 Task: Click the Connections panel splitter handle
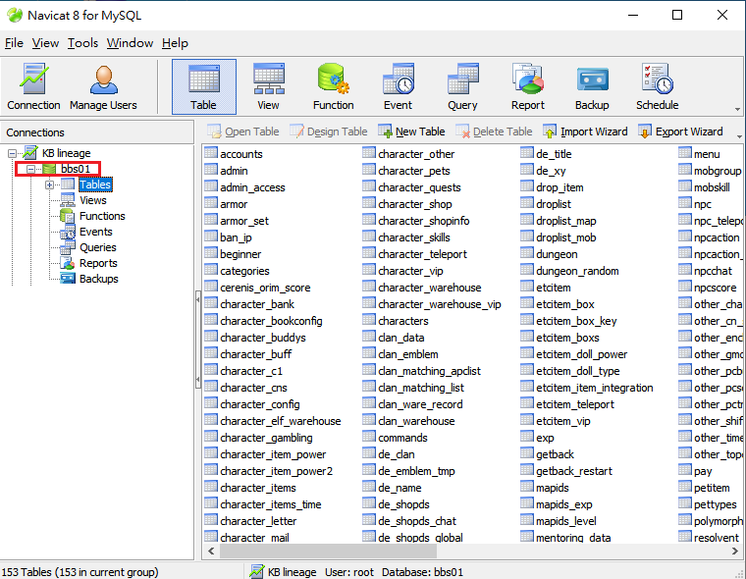[x=198, y=340]
